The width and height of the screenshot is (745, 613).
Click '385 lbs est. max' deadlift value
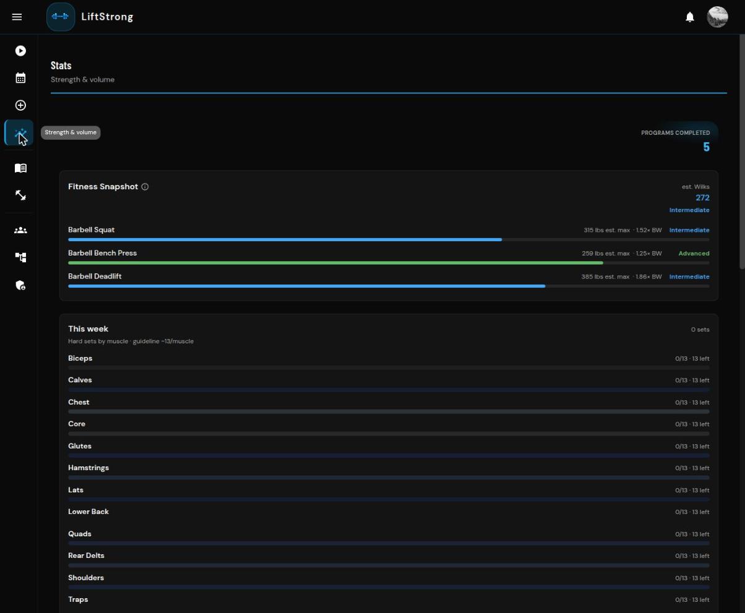click(605, 277)
